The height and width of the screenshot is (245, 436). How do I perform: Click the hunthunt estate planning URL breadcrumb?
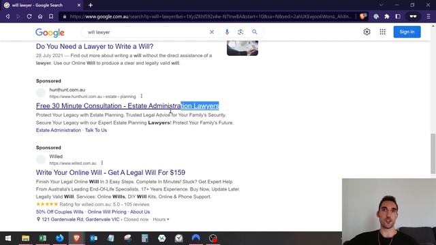(x=93, y=97)
